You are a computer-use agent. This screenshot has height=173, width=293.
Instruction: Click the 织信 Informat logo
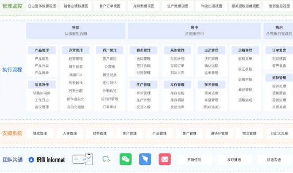pos(46,160)
